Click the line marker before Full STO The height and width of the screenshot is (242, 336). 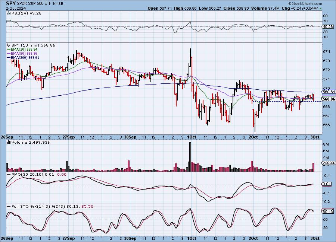click(x=9, y=207)
